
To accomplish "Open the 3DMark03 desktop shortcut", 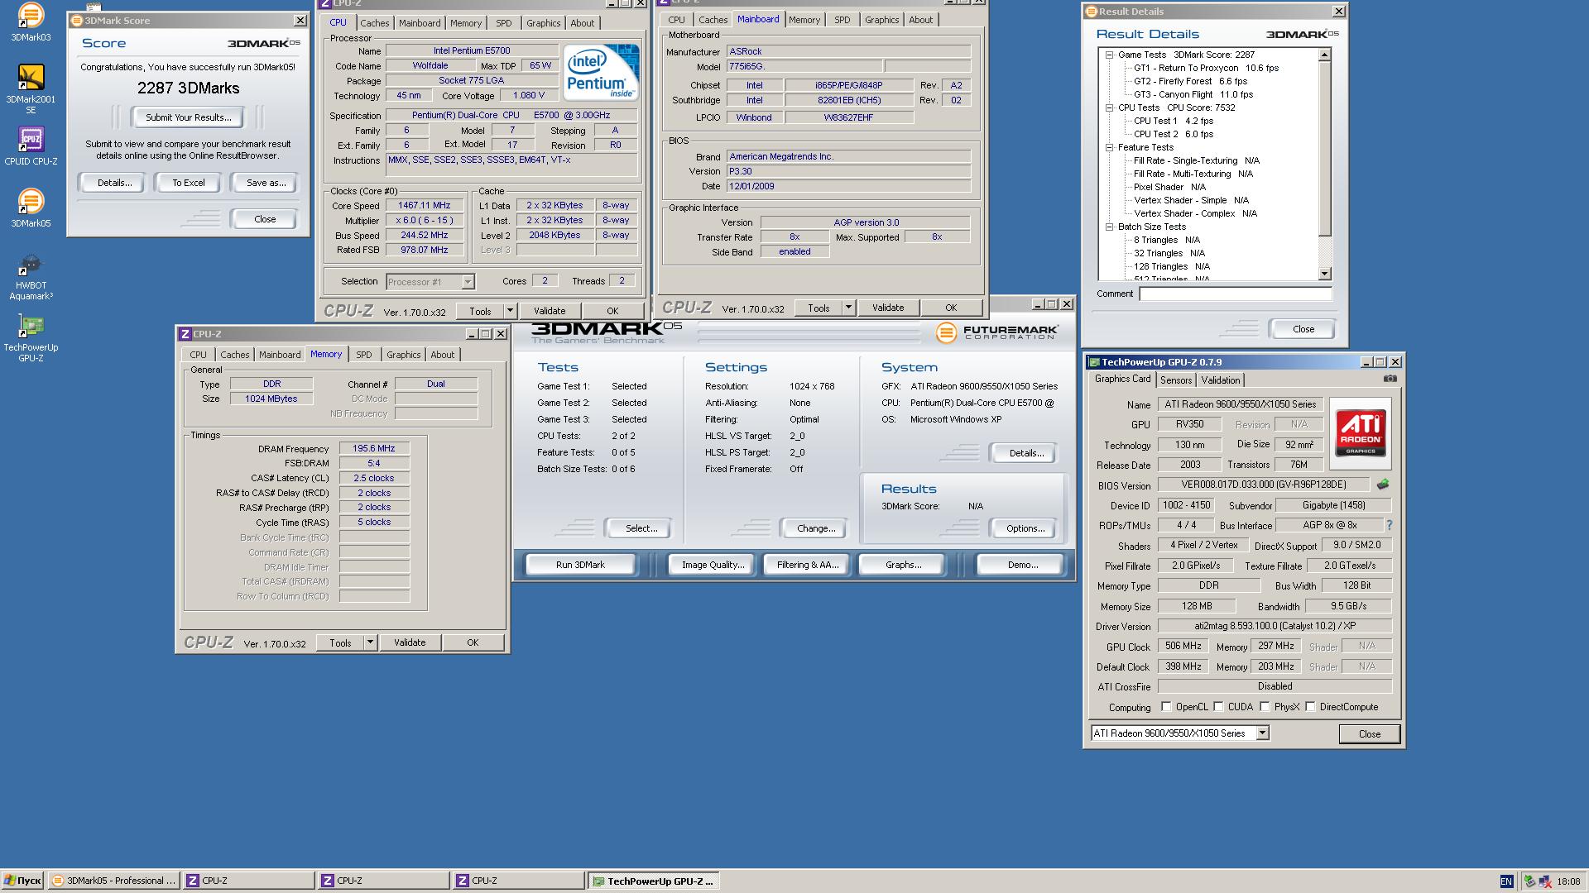I will tap(31, 22).
